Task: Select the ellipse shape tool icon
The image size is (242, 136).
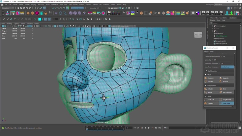Action: coord(26,19)
